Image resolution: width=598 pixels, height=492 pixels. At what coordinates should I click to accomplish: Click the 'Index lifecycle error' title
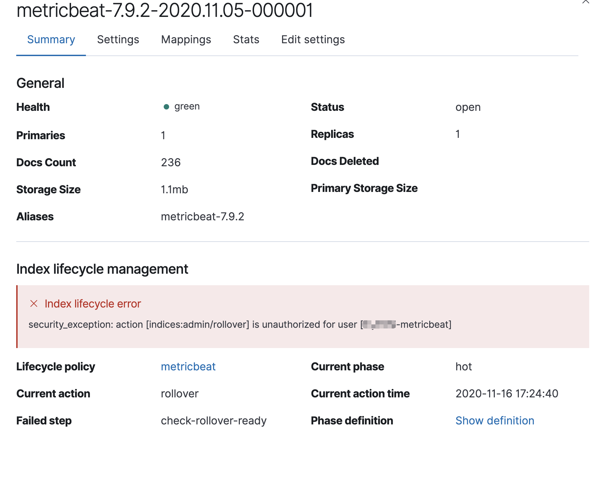(x=93, y=304)
